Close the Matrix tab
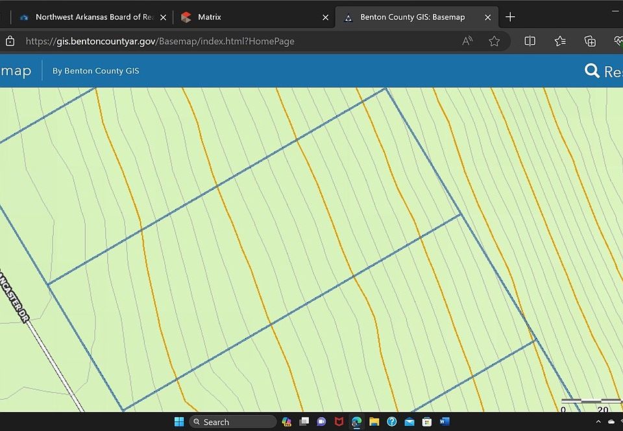This screenshot has width=623, height=431. [325, 18]
